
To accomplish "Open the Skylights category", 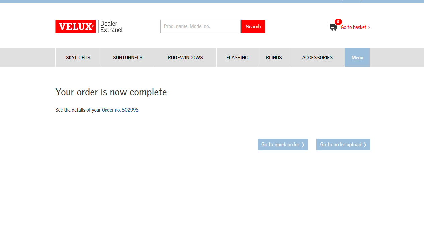I will [78, 58].
